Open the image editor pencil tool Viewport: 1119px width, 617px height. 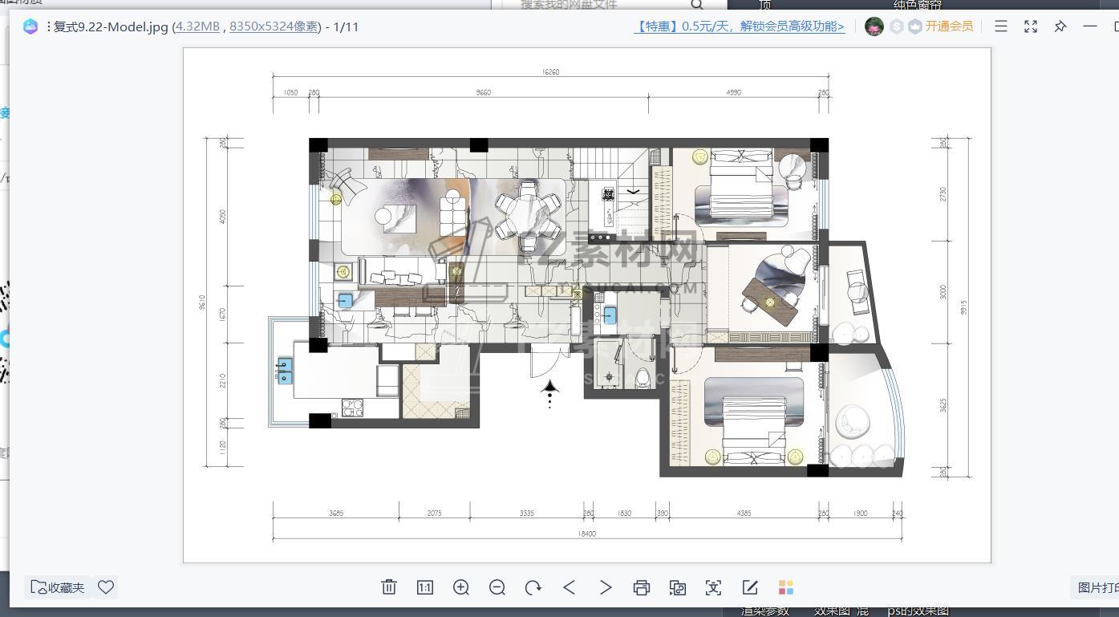tap(750, 587)
